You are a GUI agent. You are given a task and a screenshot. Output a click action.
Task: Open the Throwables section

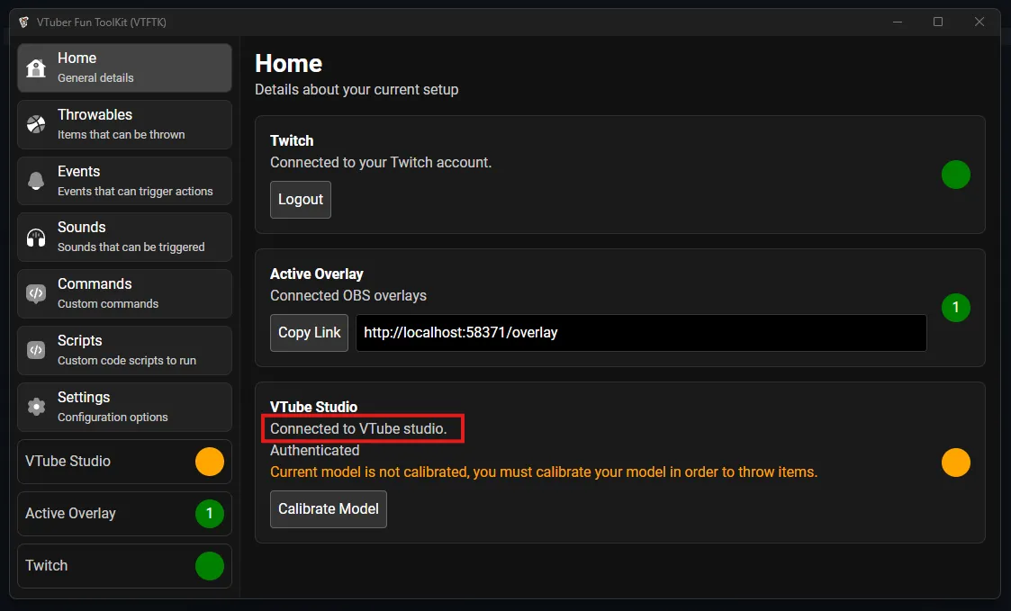pyautogui.click(x=124, y=124)
